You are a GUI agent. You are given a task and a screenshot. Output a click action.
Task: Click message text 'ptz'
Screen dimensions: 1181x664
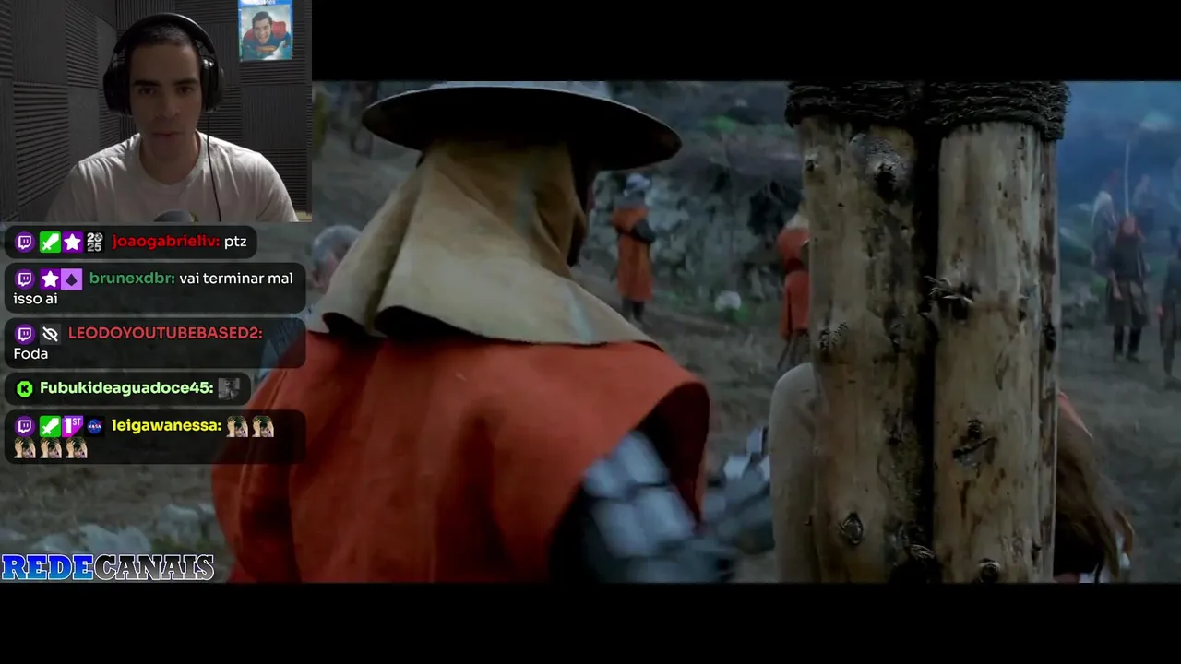[235, 242]
